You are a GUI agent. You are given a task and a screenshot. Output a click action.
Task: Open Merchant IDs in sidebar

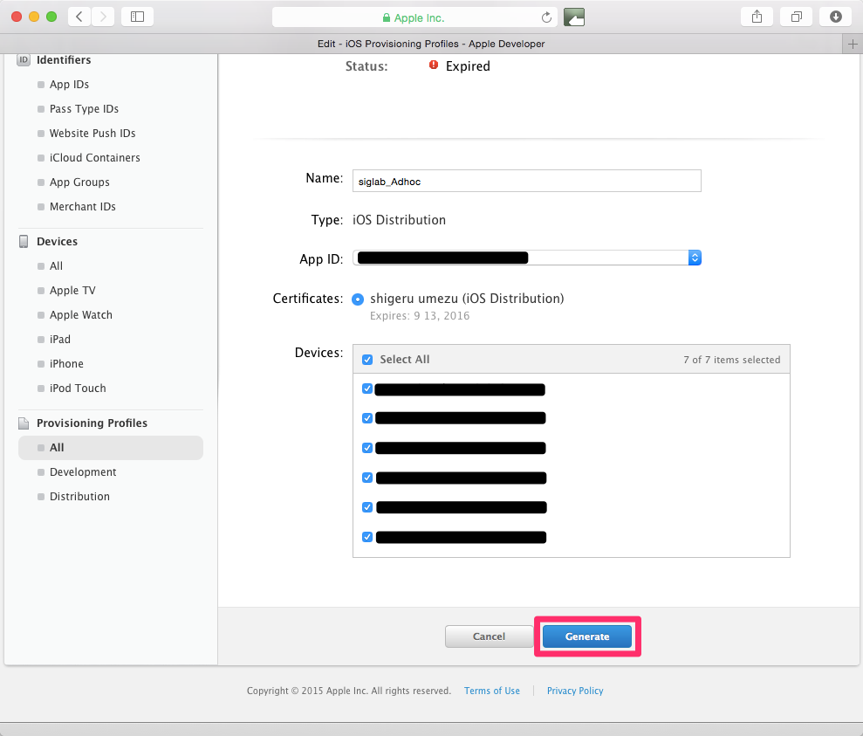tap(83, 206)
